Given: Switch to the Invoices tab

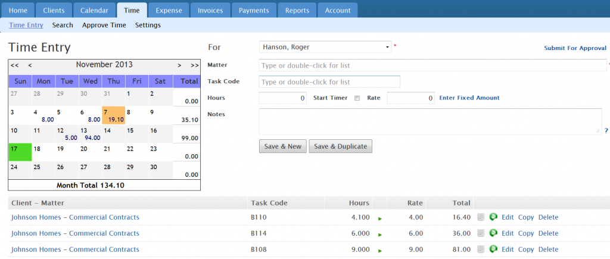Looking at the screenshot, I should 210,10.
